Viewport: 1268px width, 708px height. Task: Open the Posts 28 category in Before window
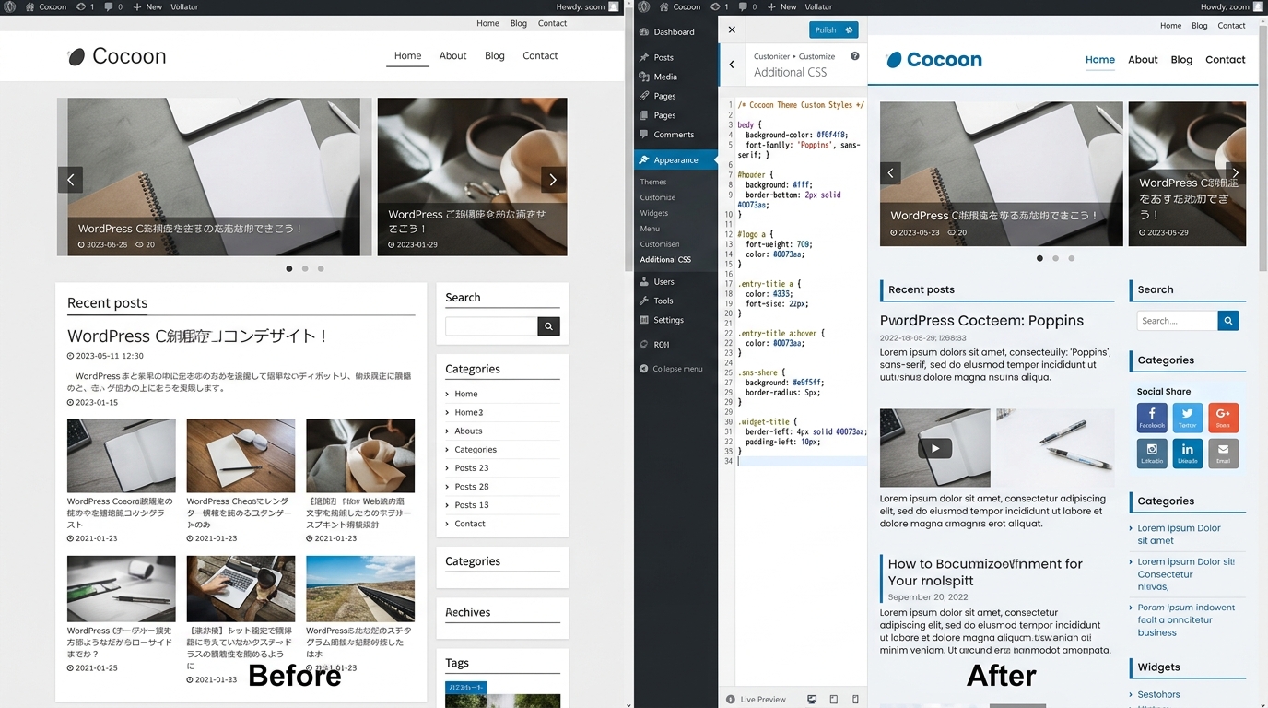click(x=472, y=486)
